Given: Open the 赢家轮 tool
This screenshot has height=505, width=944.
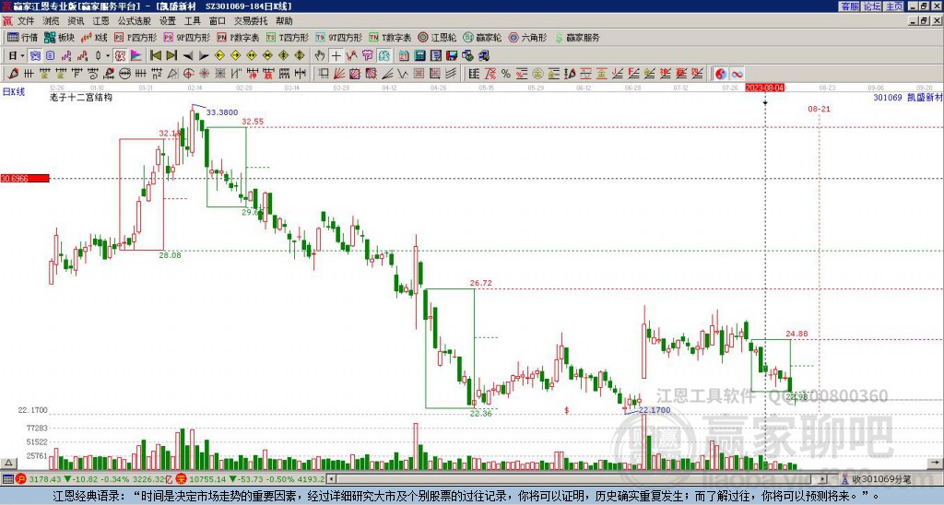Looking at the screenshot, I should [482, 37].
